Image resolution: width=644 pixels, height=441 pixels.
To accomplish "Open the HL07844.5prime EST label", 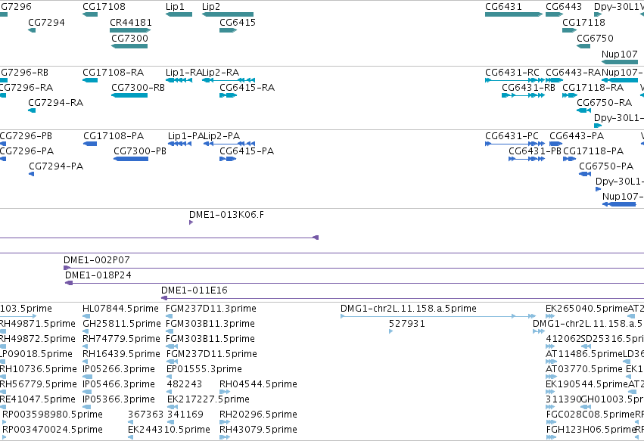I will (120, 309).
